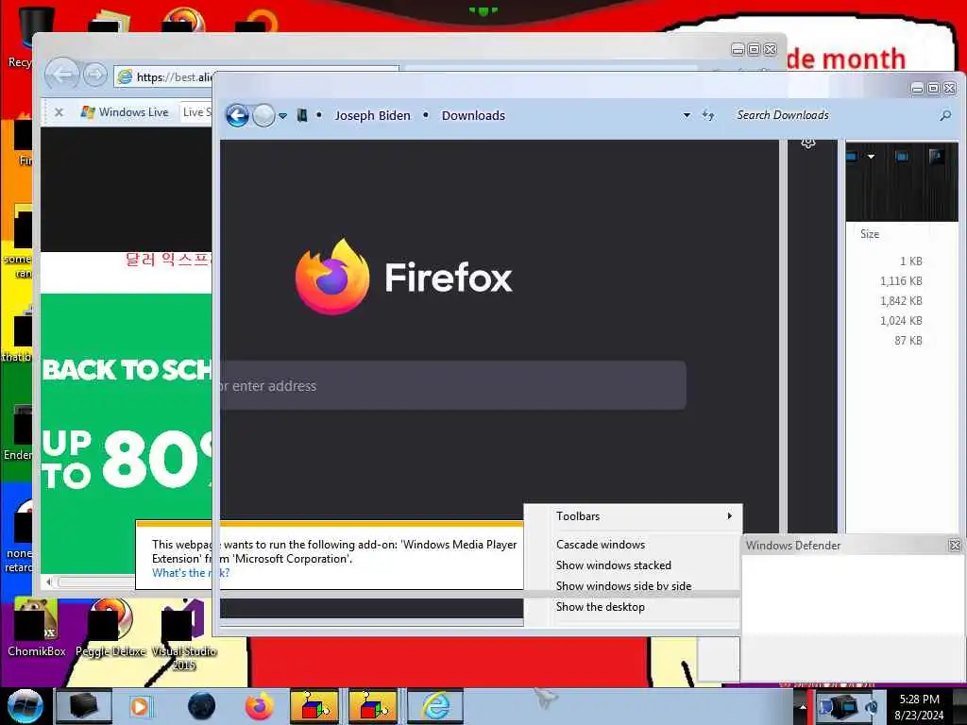967x725 pixels.
Task: Maximize the Explorer Downloads window
Action: 934,89
